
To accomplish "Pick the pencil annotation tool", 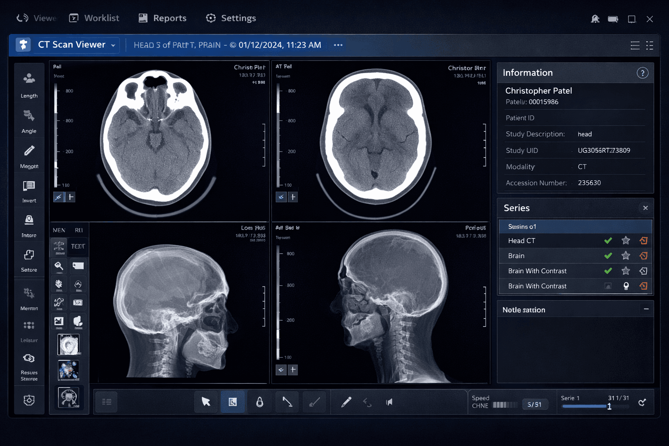I will pyautogui.click(x=347, y=402).
